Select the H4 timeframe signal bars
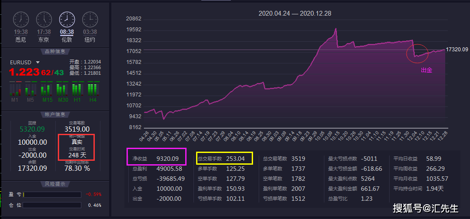Screen dimensions: 470x219 [93, 89]
